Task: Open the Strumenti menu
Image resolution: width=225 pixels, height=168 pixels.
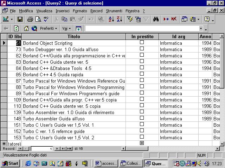Action: tap(114, 11)
